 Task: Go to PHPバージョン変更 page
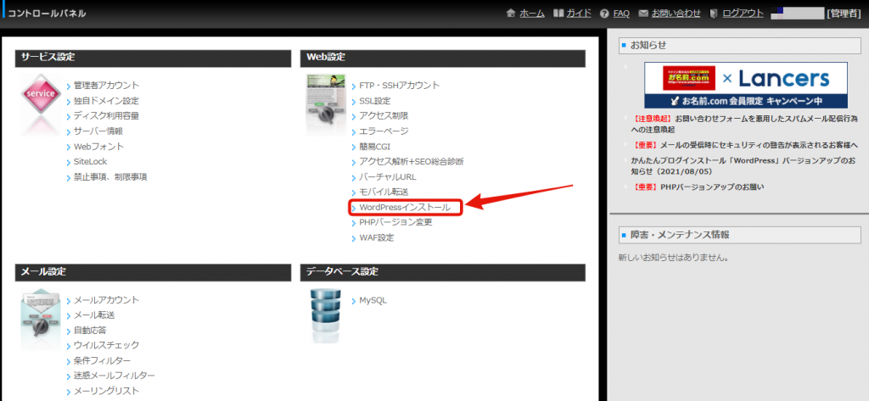pos(395,223)
